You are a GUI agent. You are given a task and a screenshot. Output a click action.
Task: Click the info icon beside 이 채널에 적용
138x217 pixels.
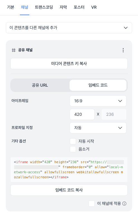click(124, 204)
